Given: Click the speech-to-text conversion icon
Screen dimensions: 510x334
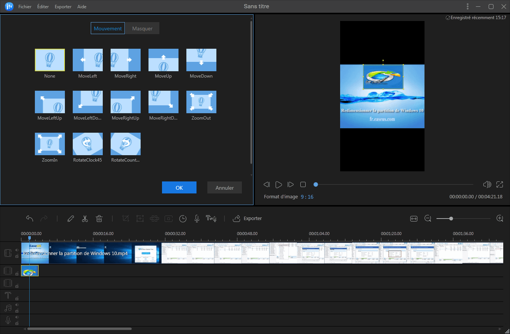Looking at the screenshot, I should click(x=211, y=219).
